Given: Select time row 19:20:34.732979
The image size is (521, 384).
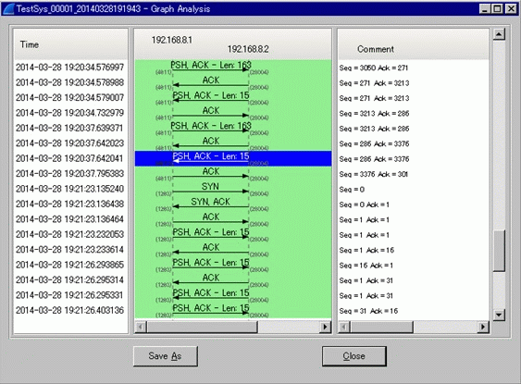Looking at the screenshot, I should [69, 113].
